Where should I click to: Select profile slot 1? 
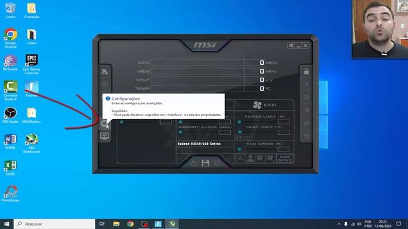(306, 85)
